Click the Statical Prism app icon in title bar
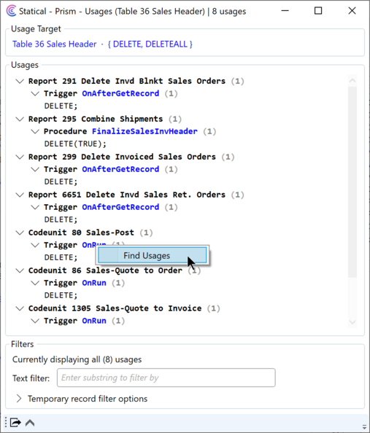Screen dimensions: 370x433 click(x=11, y=11)
